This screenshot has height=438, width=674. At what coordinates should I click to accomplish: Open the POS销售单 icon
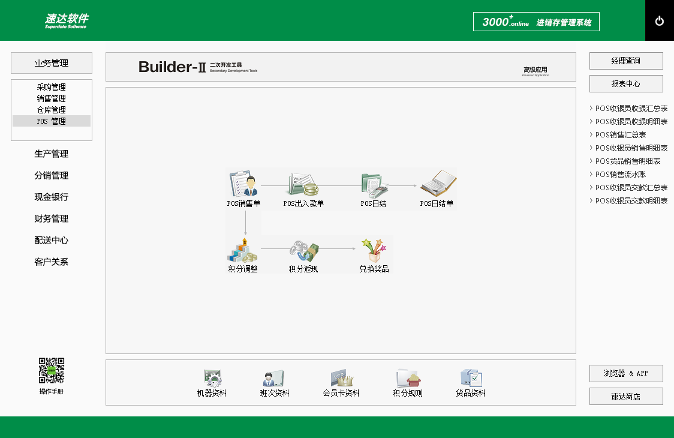(x=243, y=184)
